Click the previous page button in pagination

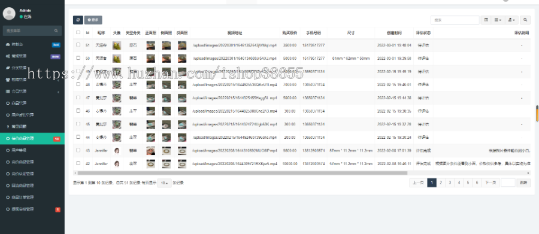click(418, 183)
